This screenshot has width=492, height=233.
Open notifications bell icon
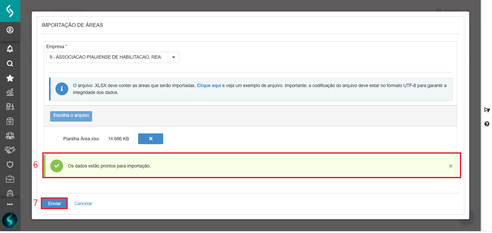10,49
